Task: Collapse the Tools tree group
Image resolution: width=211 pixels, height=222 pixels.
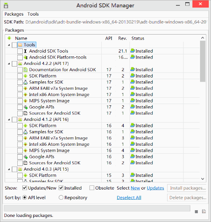Action: pos(9,45)
